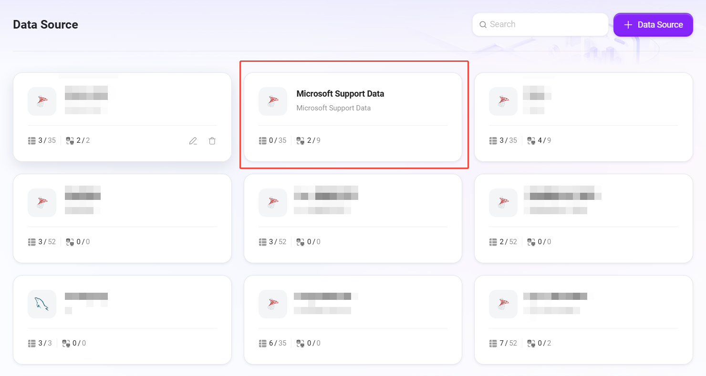Click the magnifier icon in the search box

[483, 25]
